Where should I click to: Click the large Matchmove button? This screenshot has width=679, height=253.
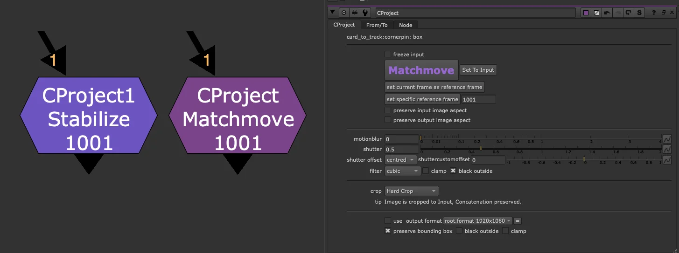tap(421, 70)
